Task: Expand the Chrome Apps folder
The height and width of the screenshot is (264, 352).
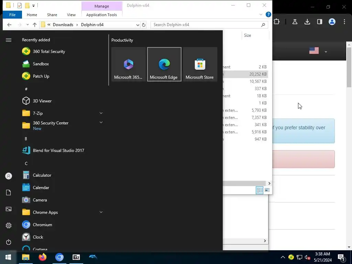Action: point(101,212)
